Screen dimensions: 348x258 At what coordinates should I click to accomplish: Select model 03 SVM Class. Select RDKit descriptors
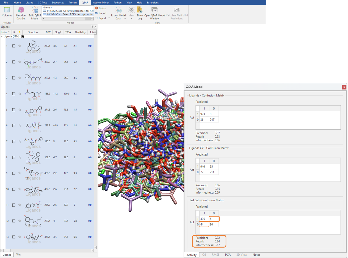coord(68,14)
